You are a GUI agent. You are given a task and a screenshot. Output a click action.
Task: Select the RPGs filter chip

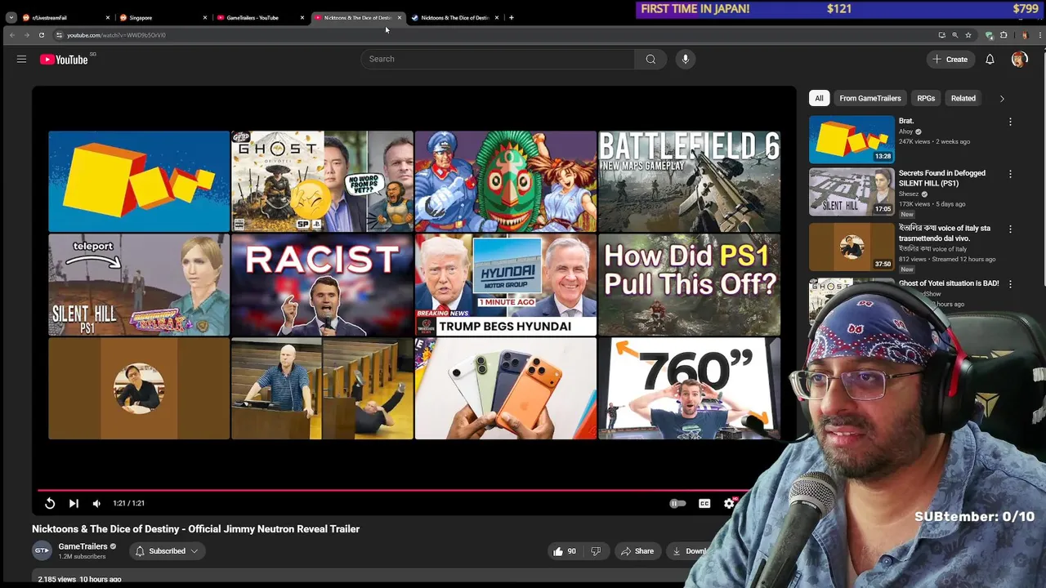coord(926,98)
